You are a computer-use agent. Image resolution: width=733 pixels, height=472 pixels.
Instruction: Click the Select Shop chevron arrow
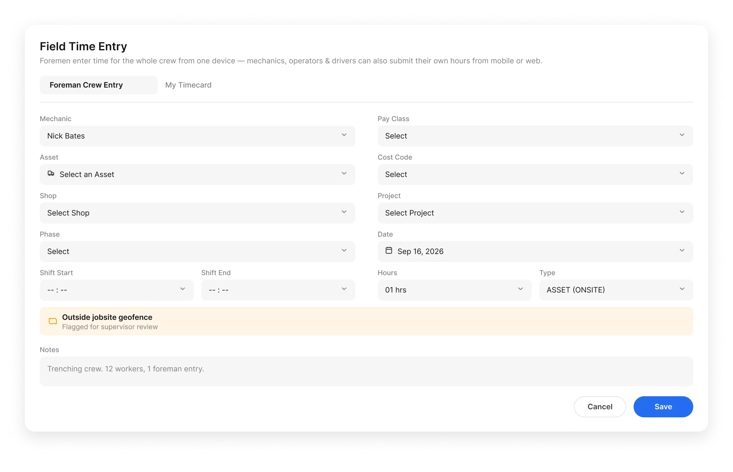click(x=344, y=212)
